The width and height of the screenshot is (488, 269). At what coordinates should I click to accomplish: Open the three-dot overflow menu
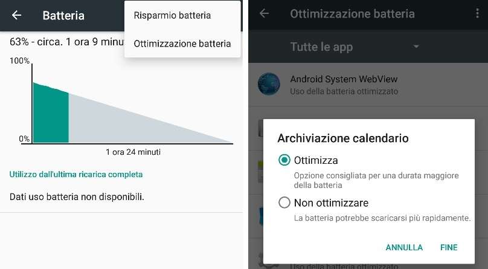pyautogui.click(x=477, y=13)
